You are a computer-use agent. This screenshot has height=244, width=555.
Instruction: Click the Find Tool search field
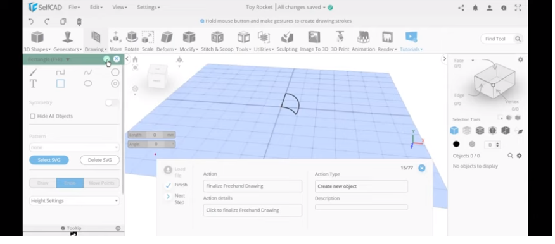point(502,39)
